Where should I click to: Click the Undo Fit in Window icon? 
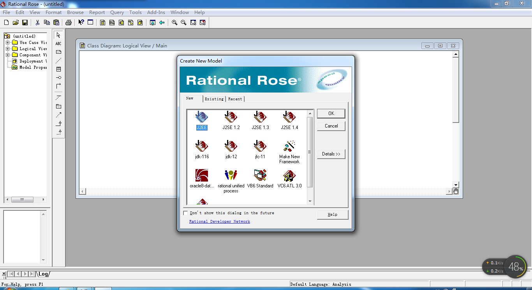tap(203, 23)
